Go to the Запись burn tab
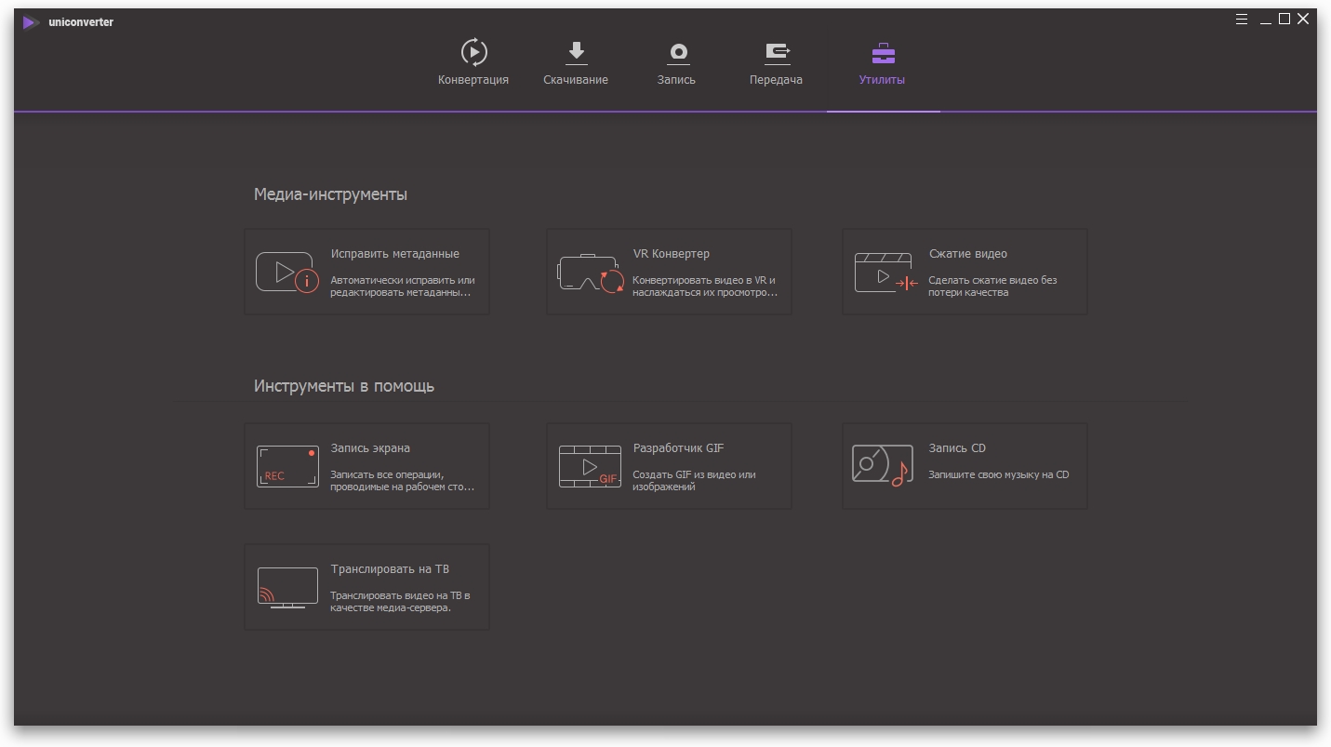 point(676,62)
